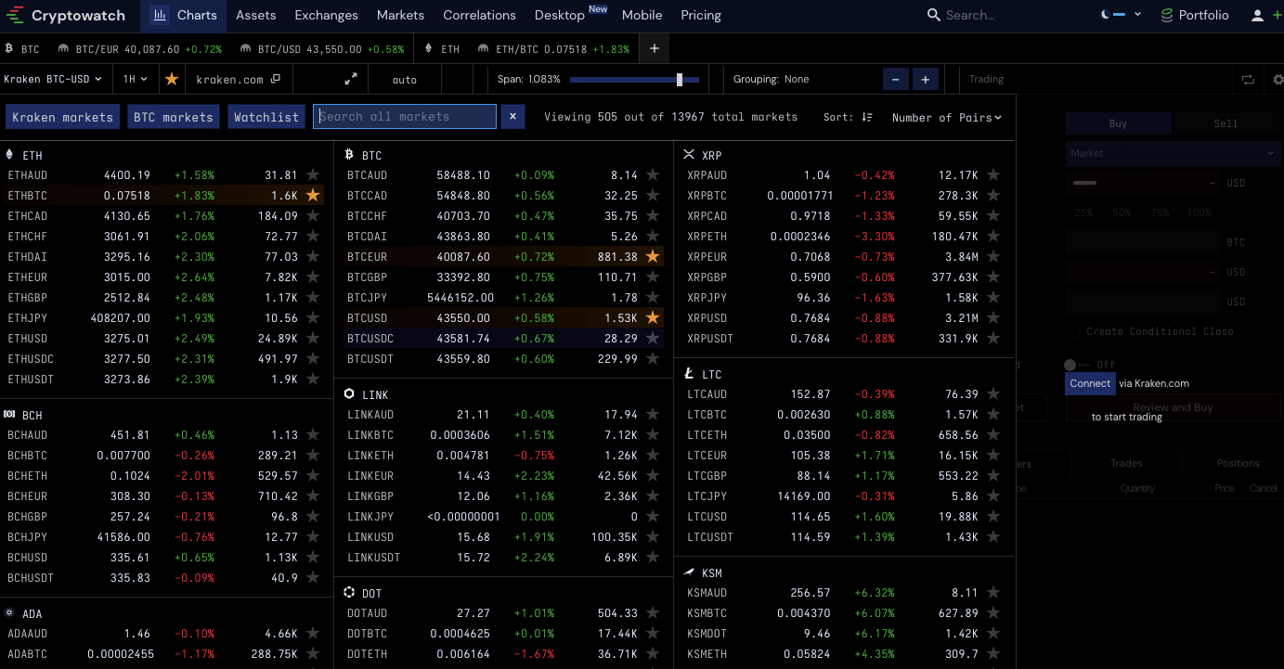Focus the Search all markets field

(405, 116)
